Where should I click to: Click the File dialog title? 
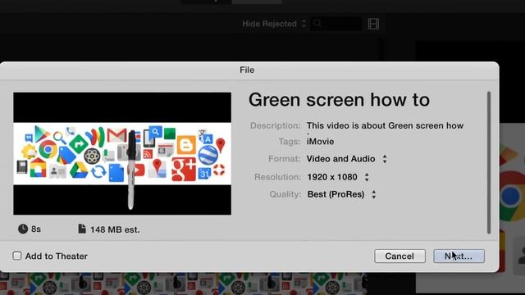coord(247,70)
